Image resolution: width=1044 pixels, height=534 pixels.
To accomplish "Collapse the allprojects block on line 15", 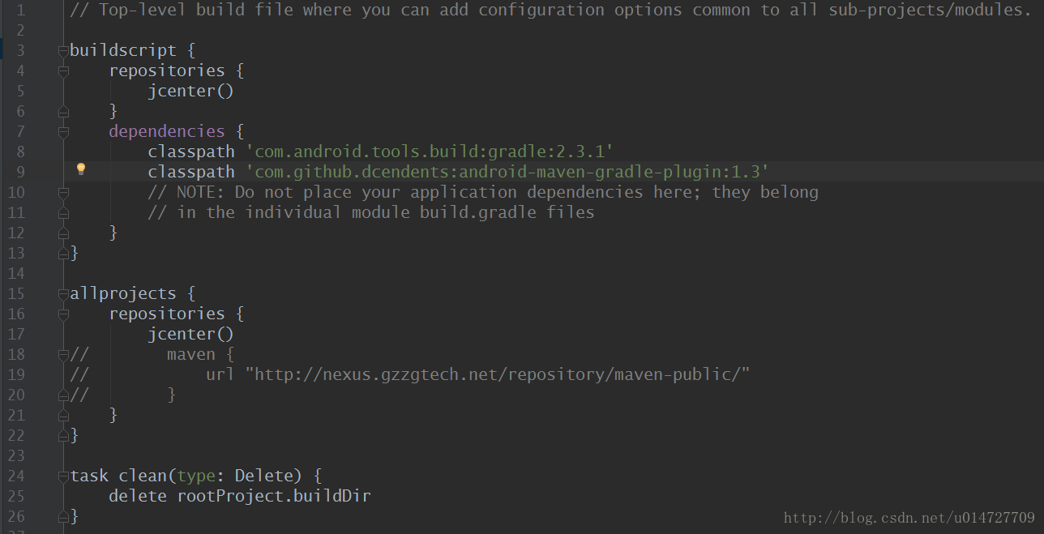I will pyautogui.click(x=63, y=294).
